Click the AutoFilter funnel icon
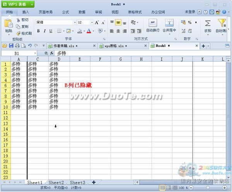 [222, 23]
